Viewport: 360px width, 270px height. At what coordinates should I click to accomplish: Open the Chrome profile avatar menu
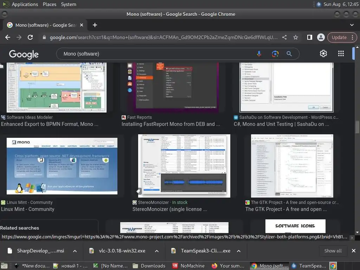tap(321, 37)
